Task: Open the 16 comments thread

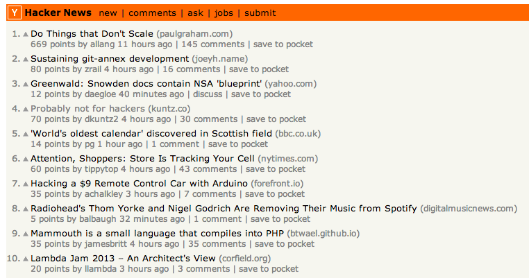Action: tap(192, 69)
